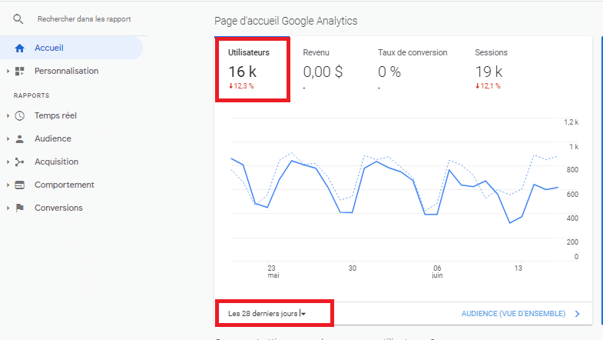The width and height of the screenshot is (603, 340).
Task: Open the AUDIENCE (VUE D'ENSEMBLE) link
Action: (x=513, y=313)
